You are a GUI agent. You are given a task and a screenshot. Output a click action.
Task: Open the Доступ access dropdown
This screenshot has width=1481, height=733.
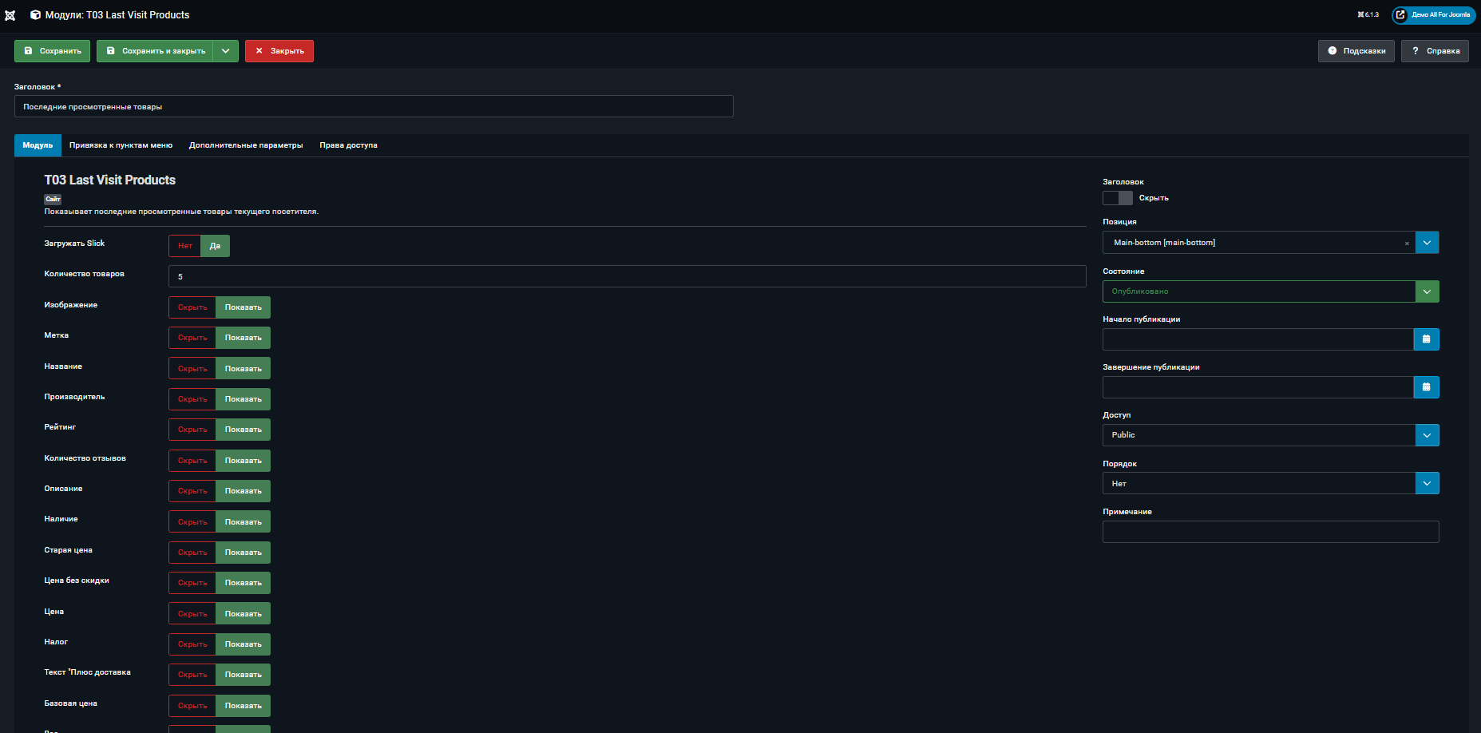(x=1271, y=435)
